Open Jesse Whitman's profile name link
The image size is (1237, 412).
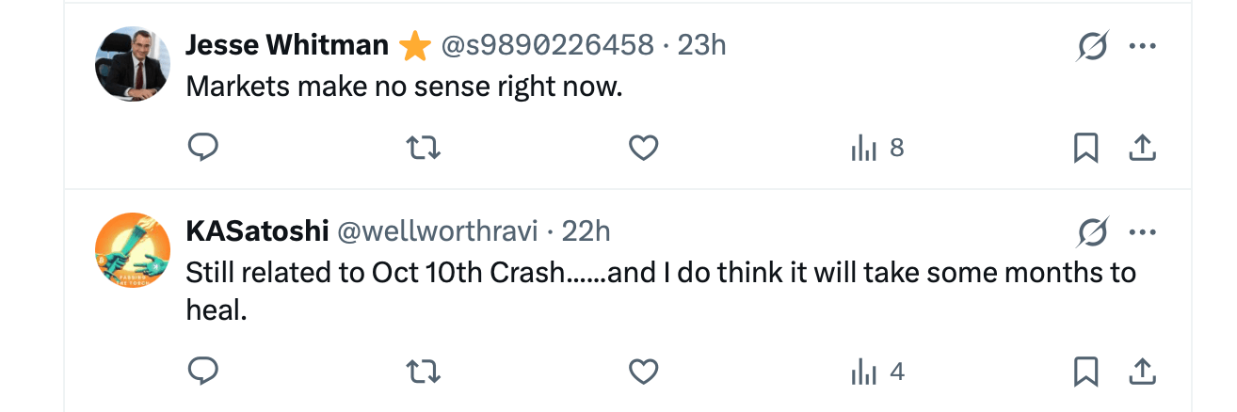287,44
